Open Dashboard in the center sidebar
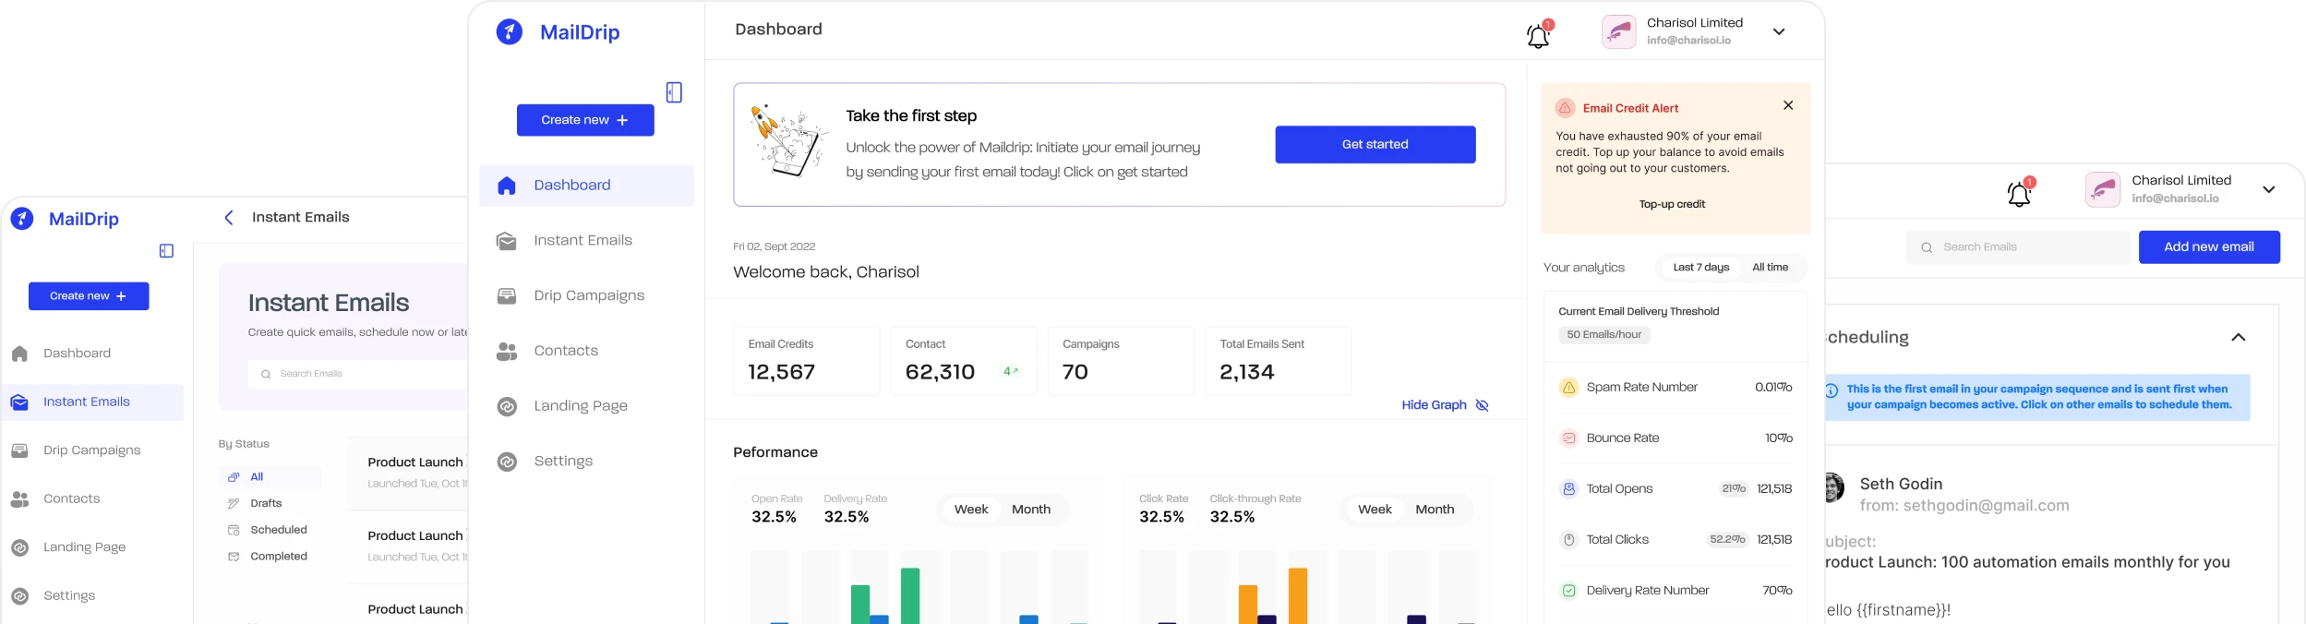 586,186
